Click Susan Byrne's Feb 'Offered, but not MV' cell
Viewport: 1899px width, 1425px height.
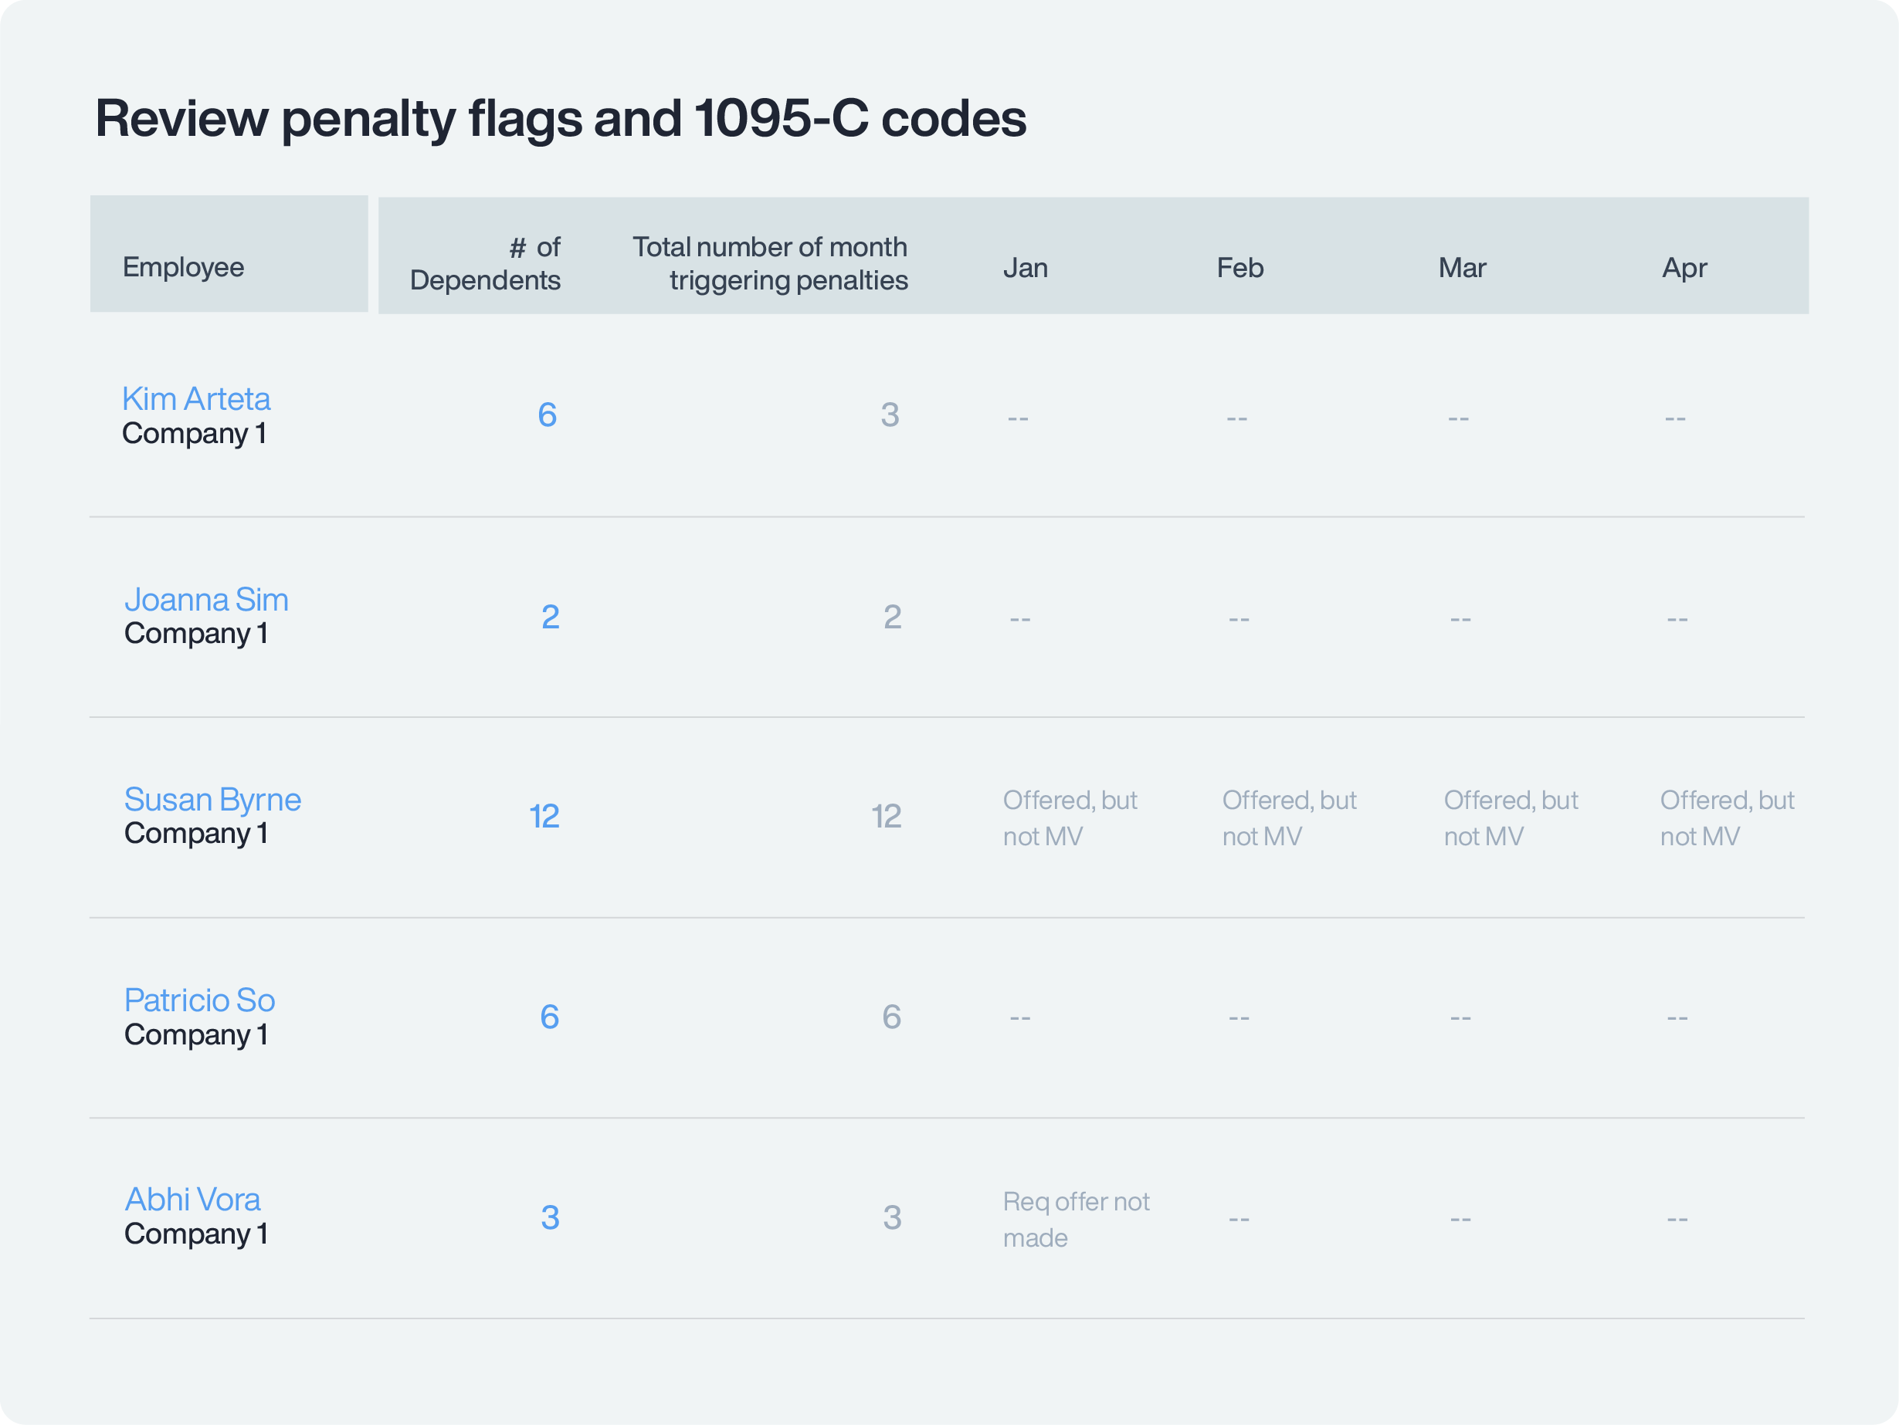(x=1289, y=817)
